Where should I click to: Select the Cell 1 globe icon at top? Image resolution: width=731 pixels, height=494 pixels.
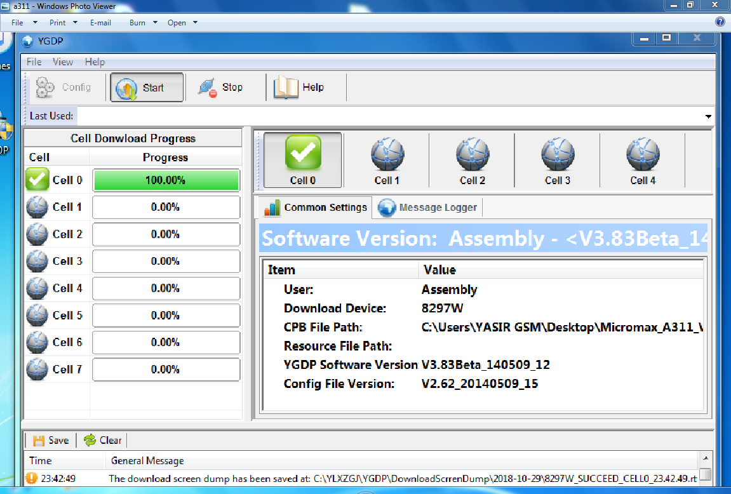pyautogui.click(x=387, y=154)
